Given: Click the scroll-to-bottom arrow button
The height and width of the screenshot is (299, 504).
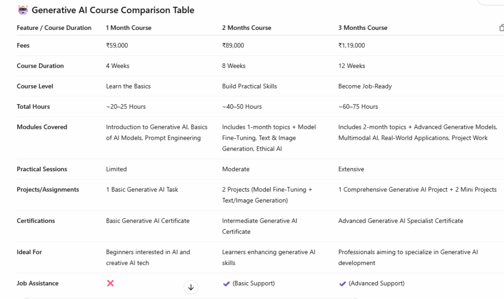Looking at the screenshot, I should coord(190,288).
